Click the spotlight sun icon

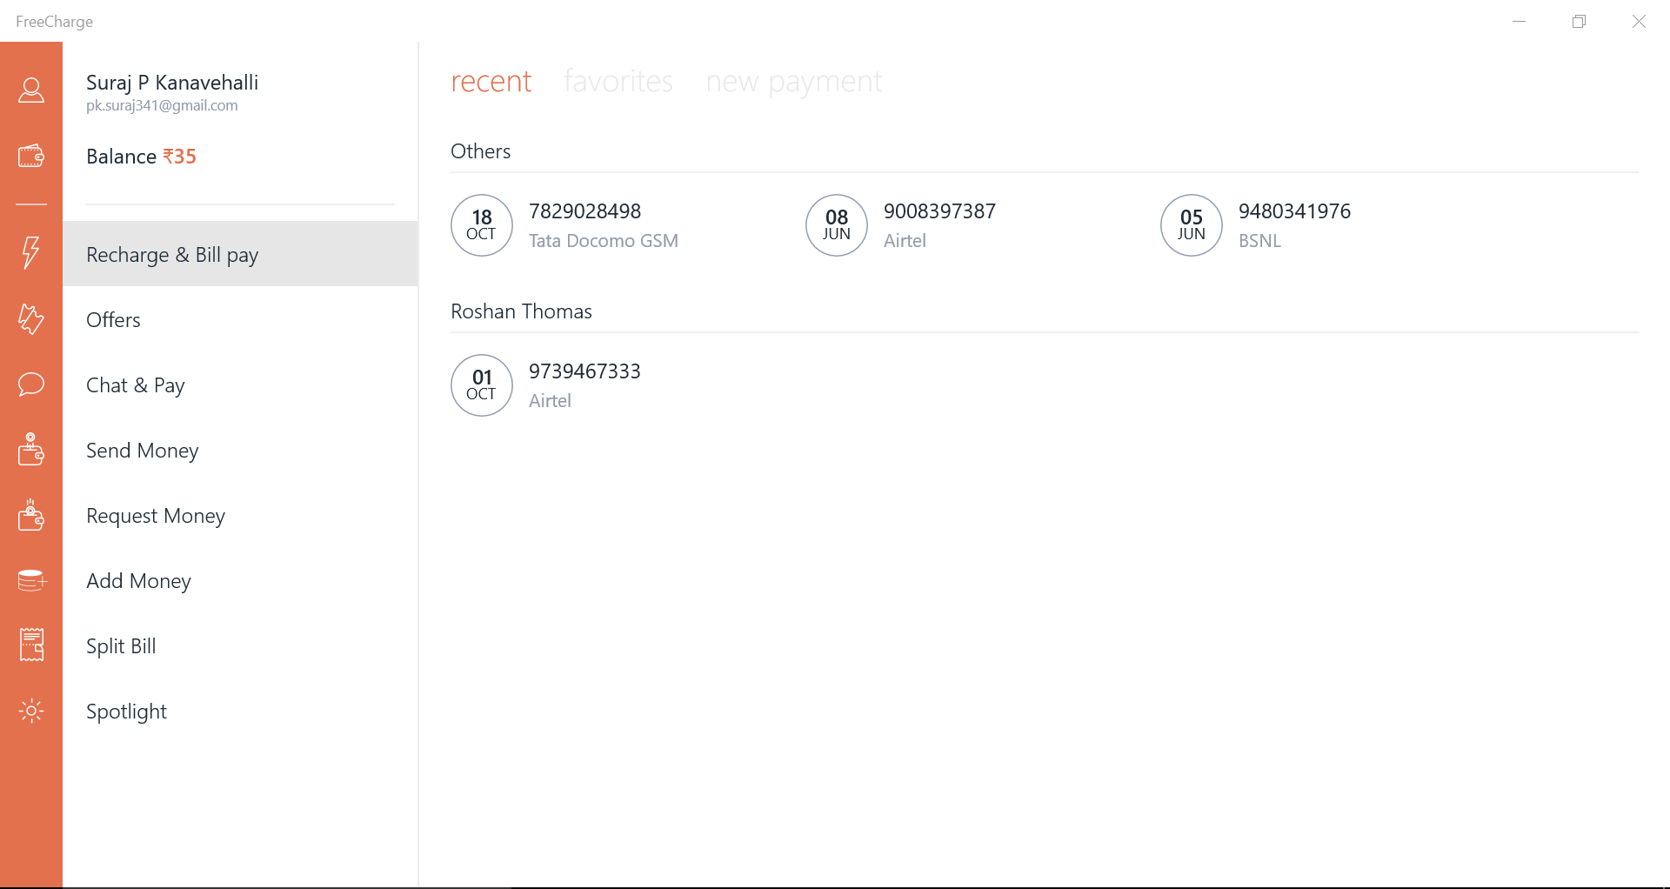click(31, 711)
